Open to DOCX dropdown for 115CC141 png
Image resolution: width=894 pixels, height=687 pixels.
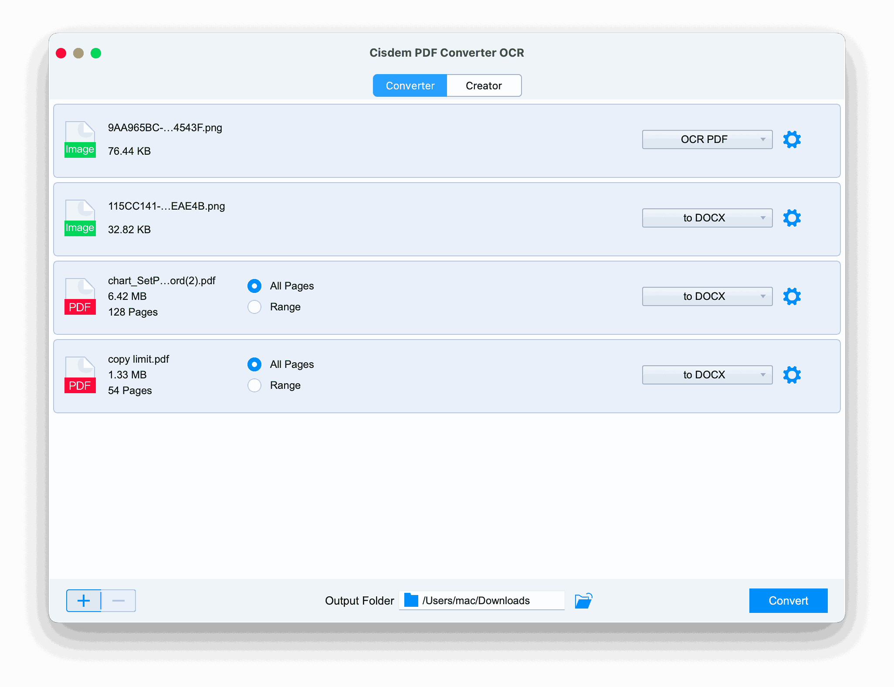tap(707, 218)
